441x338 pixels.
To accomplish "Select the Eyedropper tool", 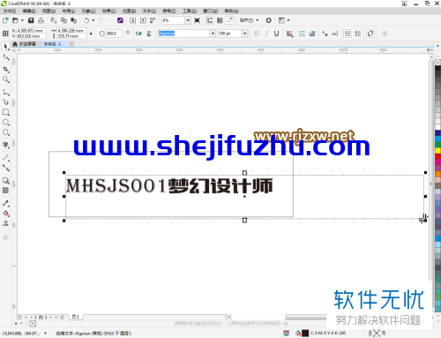I will tap(5, 203).
